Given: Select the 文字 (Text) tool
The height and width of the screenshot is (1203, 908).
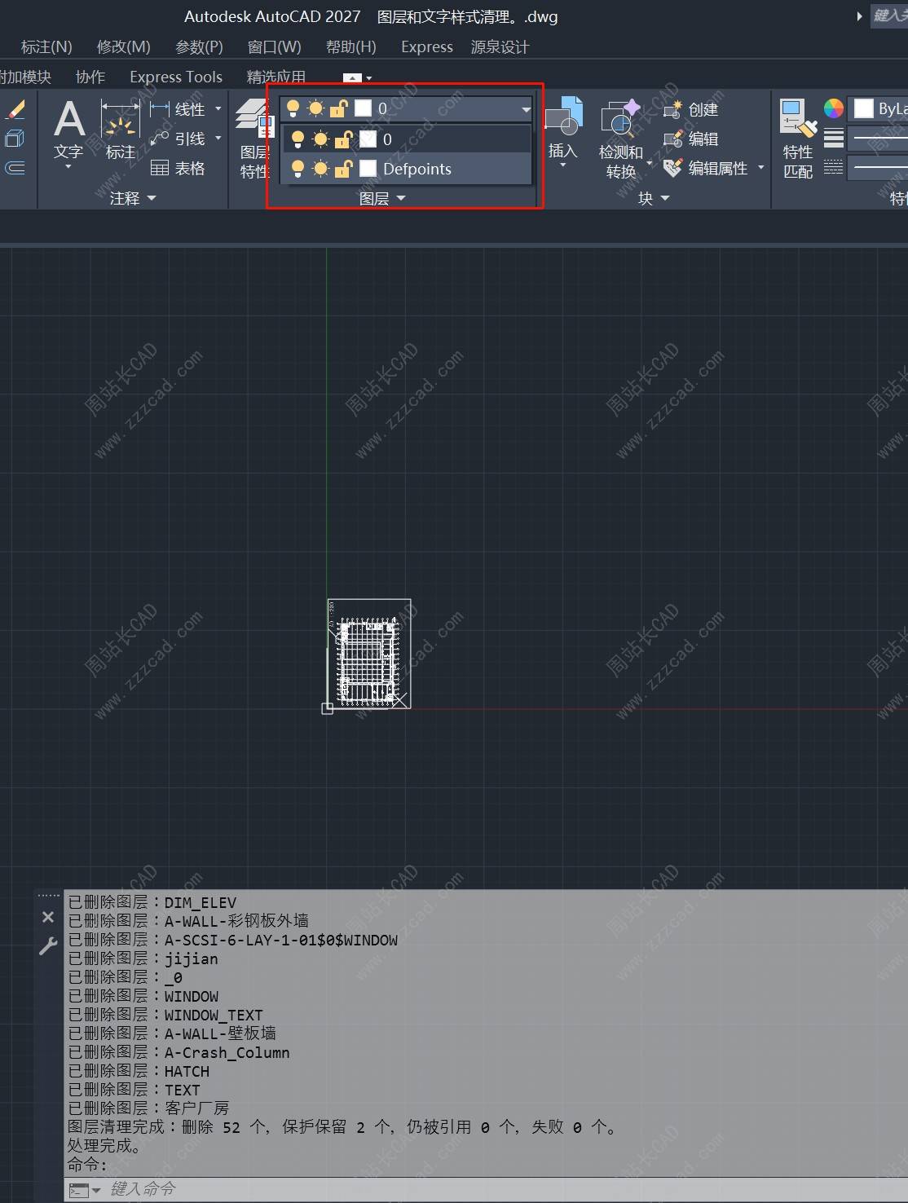Looking at the screenshot, I should (69, 130).
